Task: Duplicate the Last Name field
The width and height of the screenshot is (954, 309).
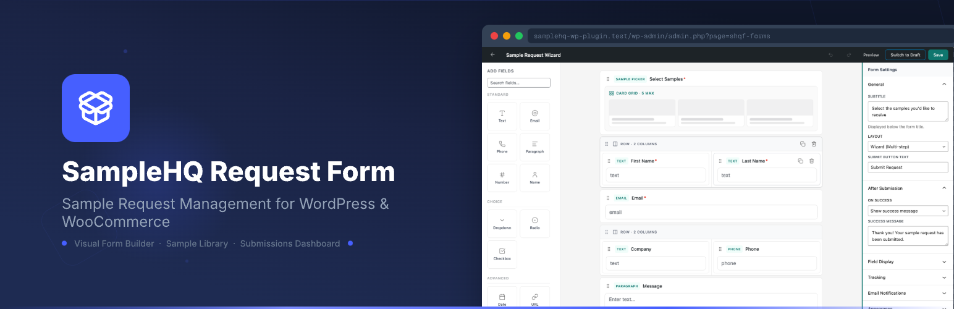Action: click(x=800, y=161)
